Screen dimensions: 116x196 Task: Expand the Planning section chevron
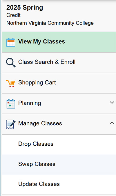[x=112, y=103]
